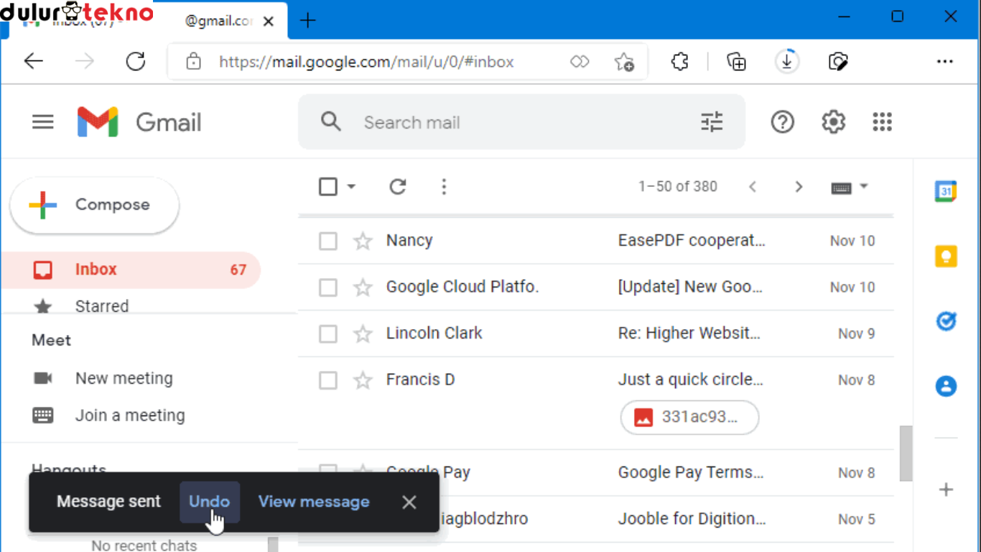Click the browser address bar URL
The width and height of the screenshot is (981, 552).
366,62
